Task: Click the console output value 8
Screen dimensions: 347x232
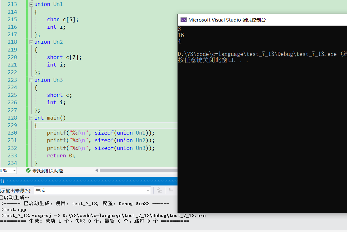Action: click(x=179, y=29)
